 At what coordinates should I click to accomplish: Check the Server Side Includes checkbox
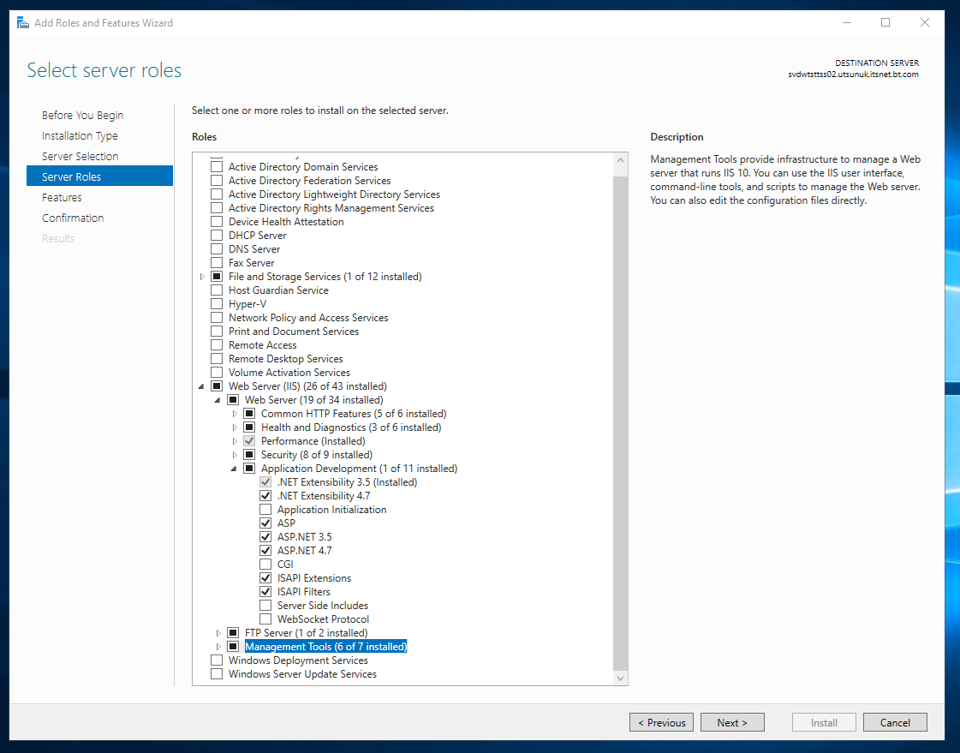click(265, 606)
